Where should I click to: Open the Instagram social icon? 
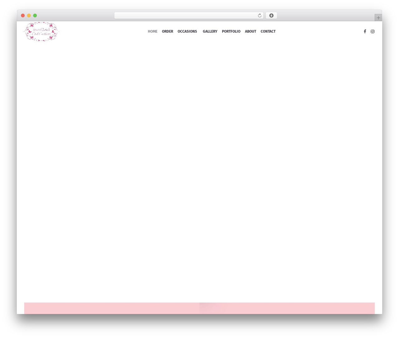[373, 31]
